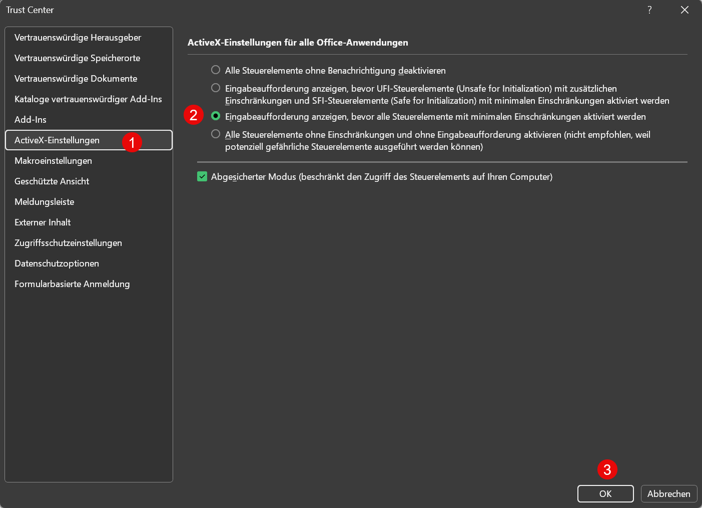Open Kataloge vertrauenswürdiger Add-Ins
The image size is (702, 508).
89,99
